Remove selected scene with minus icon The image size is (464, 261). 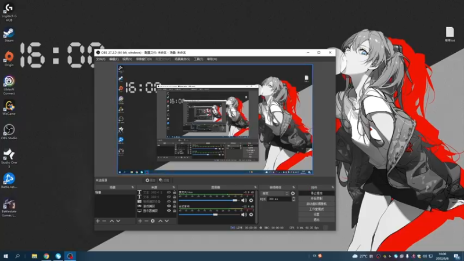[104, 221]
